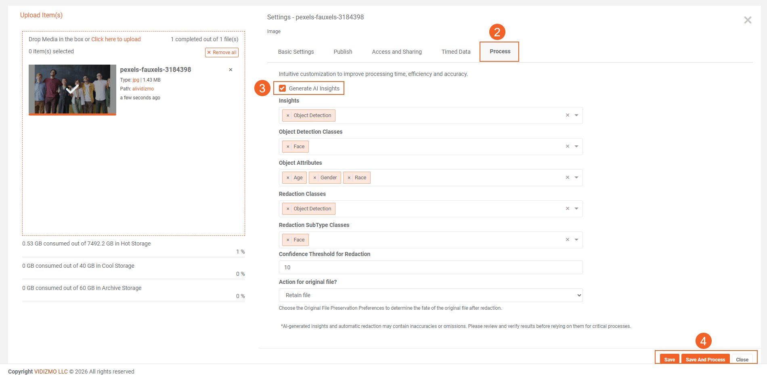Select the uploaded group photo thumbnail
Image resolution: width=767 pixels, height=380 pixels.
72,89
